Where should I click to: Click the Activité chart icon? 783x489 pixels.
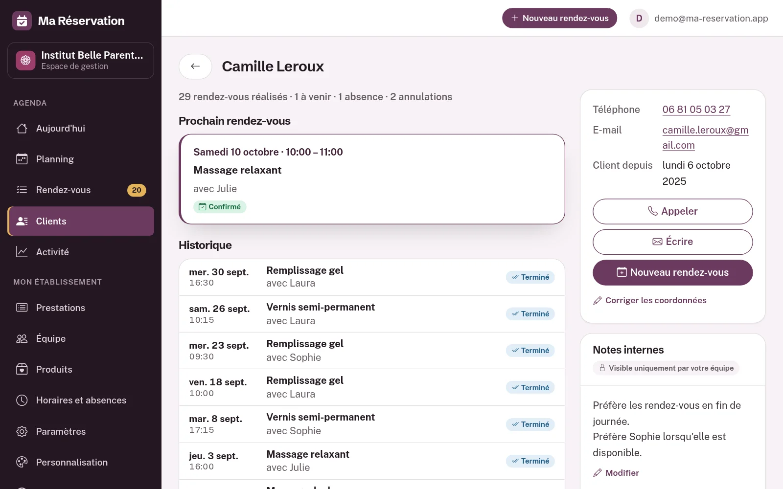(x=22, y=252)
